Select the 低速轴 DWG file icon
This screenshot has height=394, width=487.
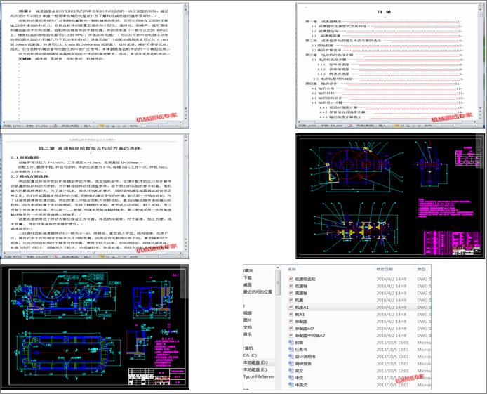tap(291, 286)
